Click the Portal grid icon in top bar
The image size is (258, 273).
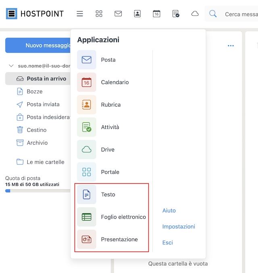[x=99, y=14]
